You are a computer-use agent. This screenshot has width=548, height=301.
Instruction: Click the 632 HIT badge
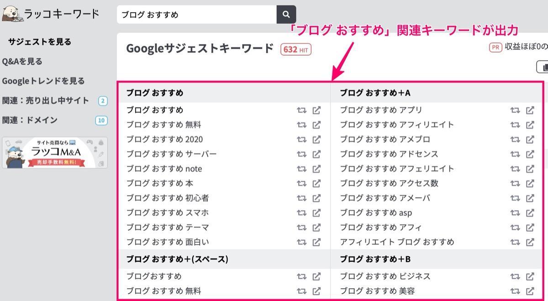(296, 49)
